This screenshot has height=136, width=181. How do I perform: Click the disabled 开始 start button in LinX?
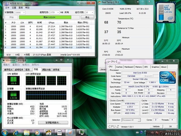(11, 17)
